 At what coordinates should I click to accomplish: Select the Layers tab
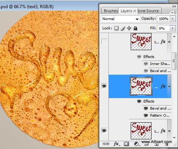[x=126, y=11]
